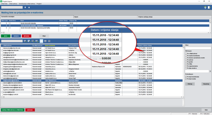The width and height of the screenshot is (212, 115).
Task: Click email table horizontal scrollbar right arrow
Action: [182, 97]
